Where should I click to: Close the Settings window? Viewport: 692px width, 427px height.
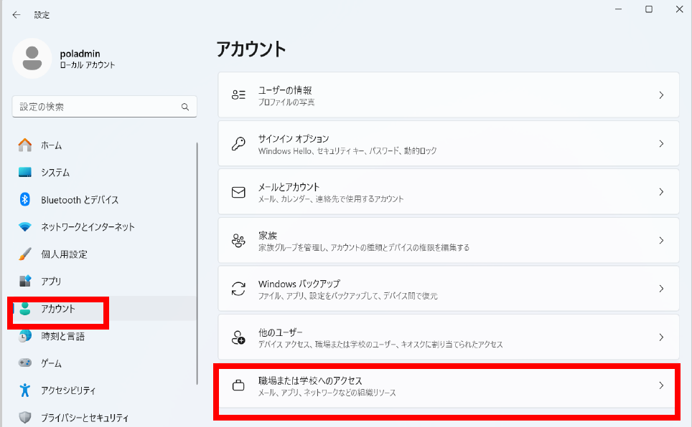click(679, 9)
